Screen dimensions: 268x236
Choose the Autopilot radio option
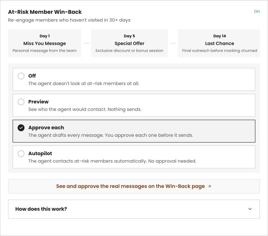[134, 157]
